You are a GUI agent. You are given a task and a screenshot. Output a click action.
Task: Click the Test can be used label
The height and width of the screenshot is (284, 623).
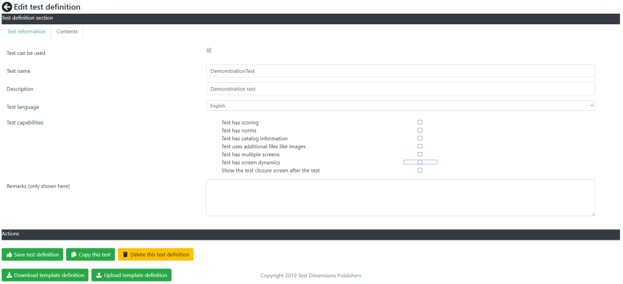pyautogui.click(x=26, y=53)
